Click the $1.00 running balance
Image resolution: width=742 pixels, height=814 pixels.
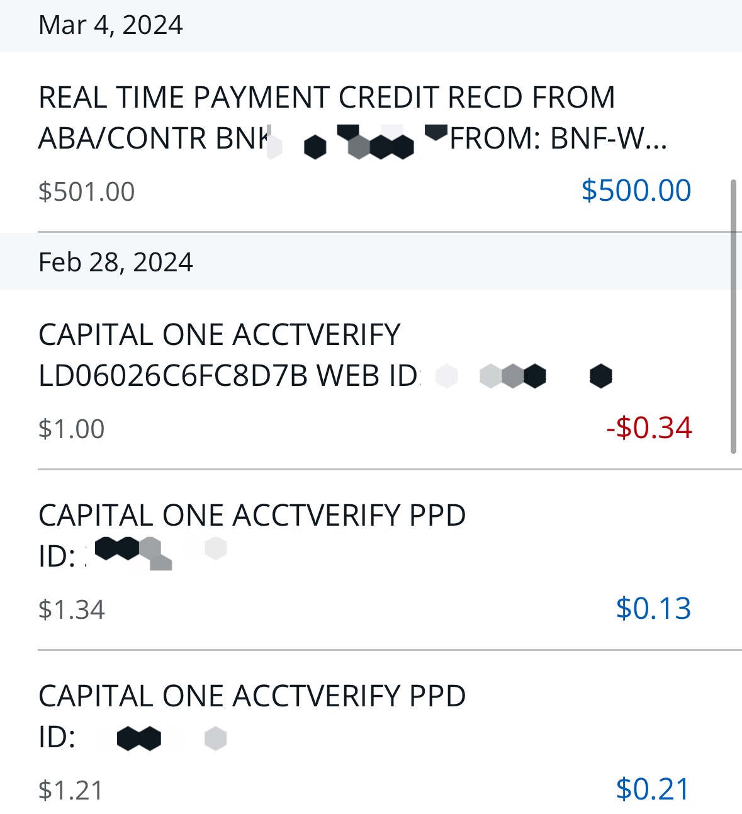[72, 429]
